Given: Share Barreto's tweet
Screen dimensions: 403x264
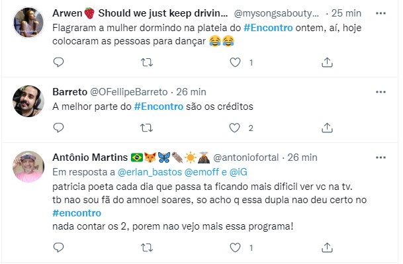Looking at the screenshot, I should [x=327, y=128].
